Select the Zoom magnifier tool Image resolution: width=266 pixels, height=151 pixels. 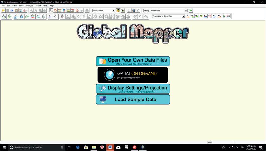coord(51,10)
